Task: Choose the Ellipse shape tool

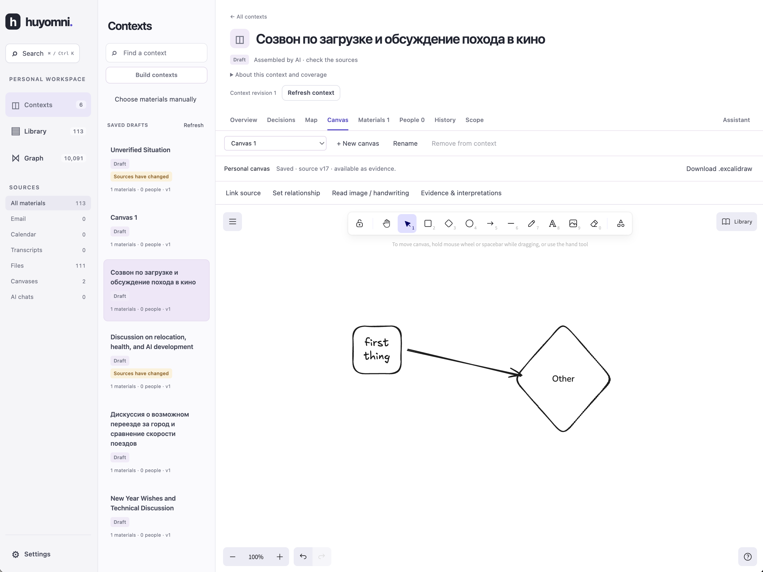Action: [x=469, y=224]
